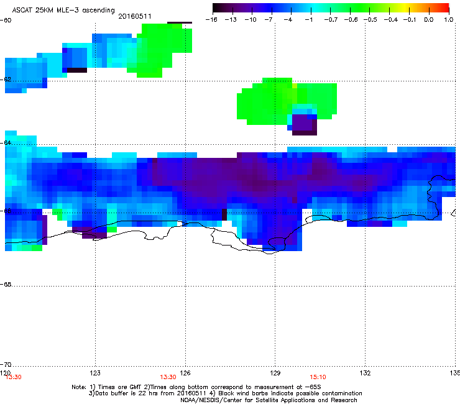The height and width of the screenshot is (404, 460).
Task: Click the red '15:10' time label
Action: (318, 377)
